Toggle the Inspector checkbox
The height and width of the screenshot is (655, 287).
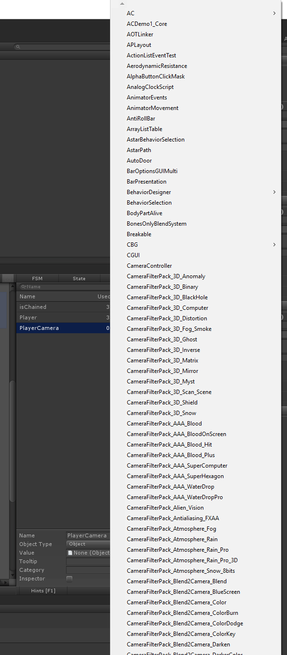click(x=69, y=579)
